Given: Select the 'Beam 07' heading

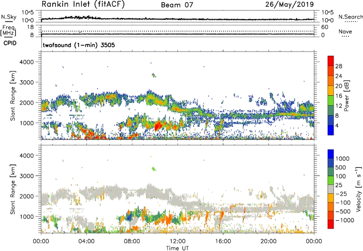Looking at the screenshot, I should 177,5.
